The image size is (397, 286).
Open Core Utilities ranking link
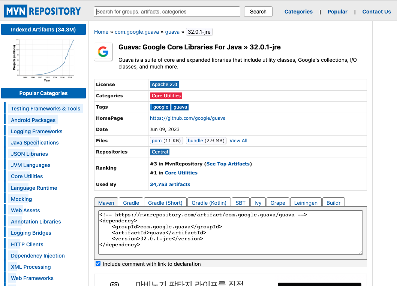tap(181, 173)
